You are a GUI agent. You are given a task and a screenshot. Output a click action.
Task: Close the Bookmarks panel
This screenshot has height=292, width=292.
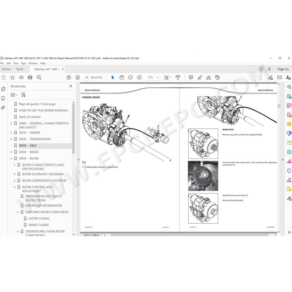pos(71,86)
